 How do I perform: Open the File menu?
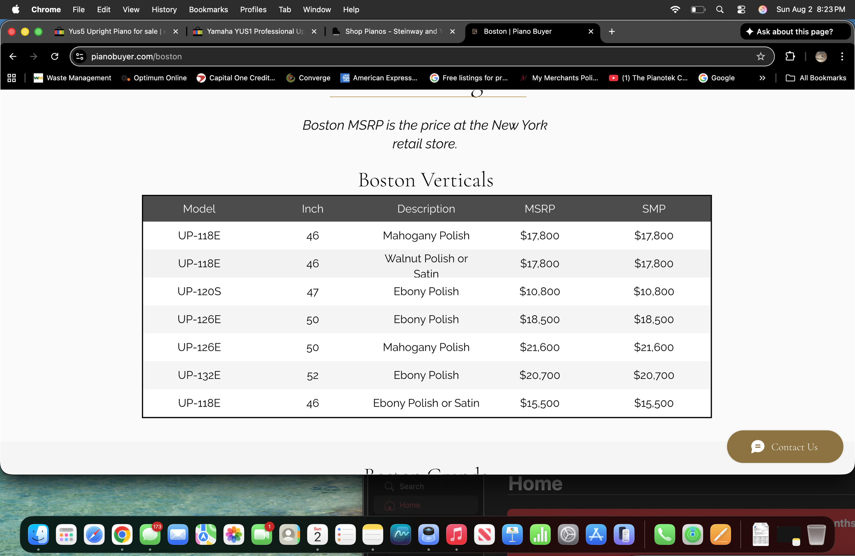(x=79, y=9)
